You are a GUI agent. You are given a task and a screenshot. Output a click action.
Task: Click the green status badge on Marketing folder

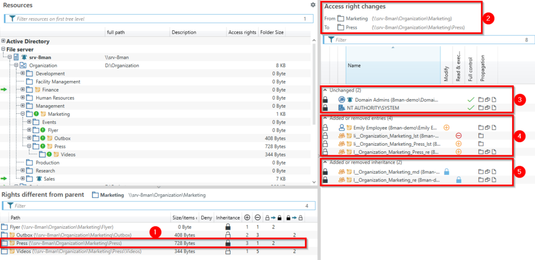click(36, 114)
